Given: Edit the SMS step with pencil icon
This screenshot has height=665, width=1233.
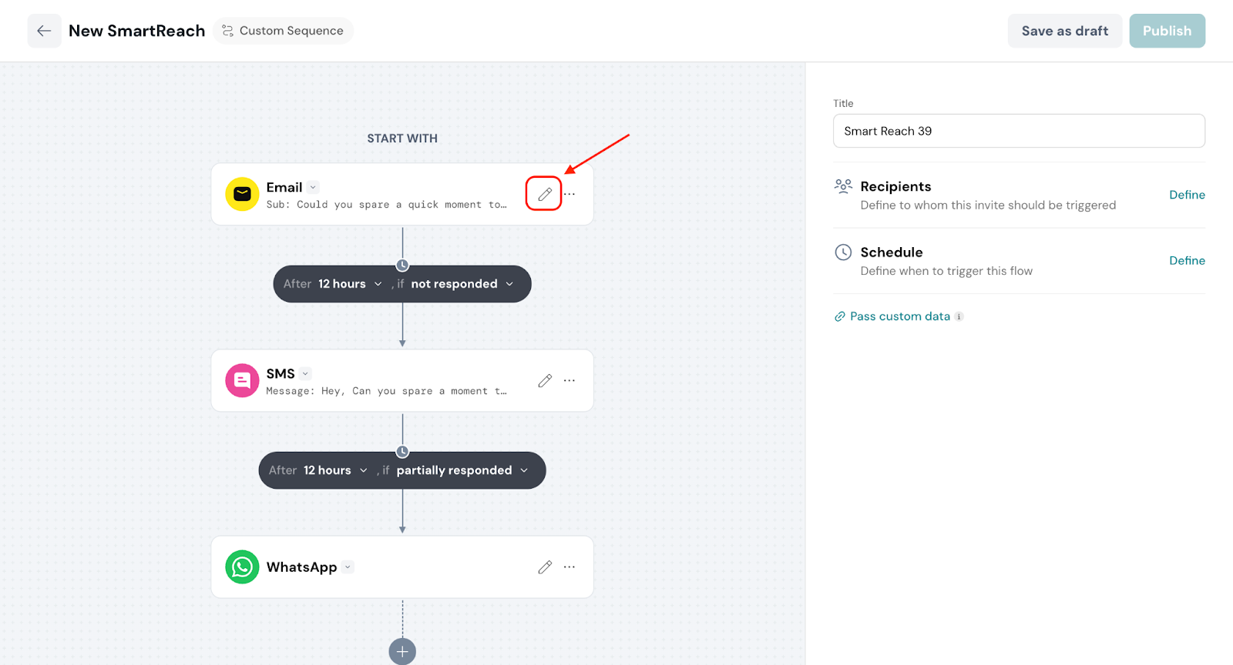Looking at the screenshot, I should [545, 380].
